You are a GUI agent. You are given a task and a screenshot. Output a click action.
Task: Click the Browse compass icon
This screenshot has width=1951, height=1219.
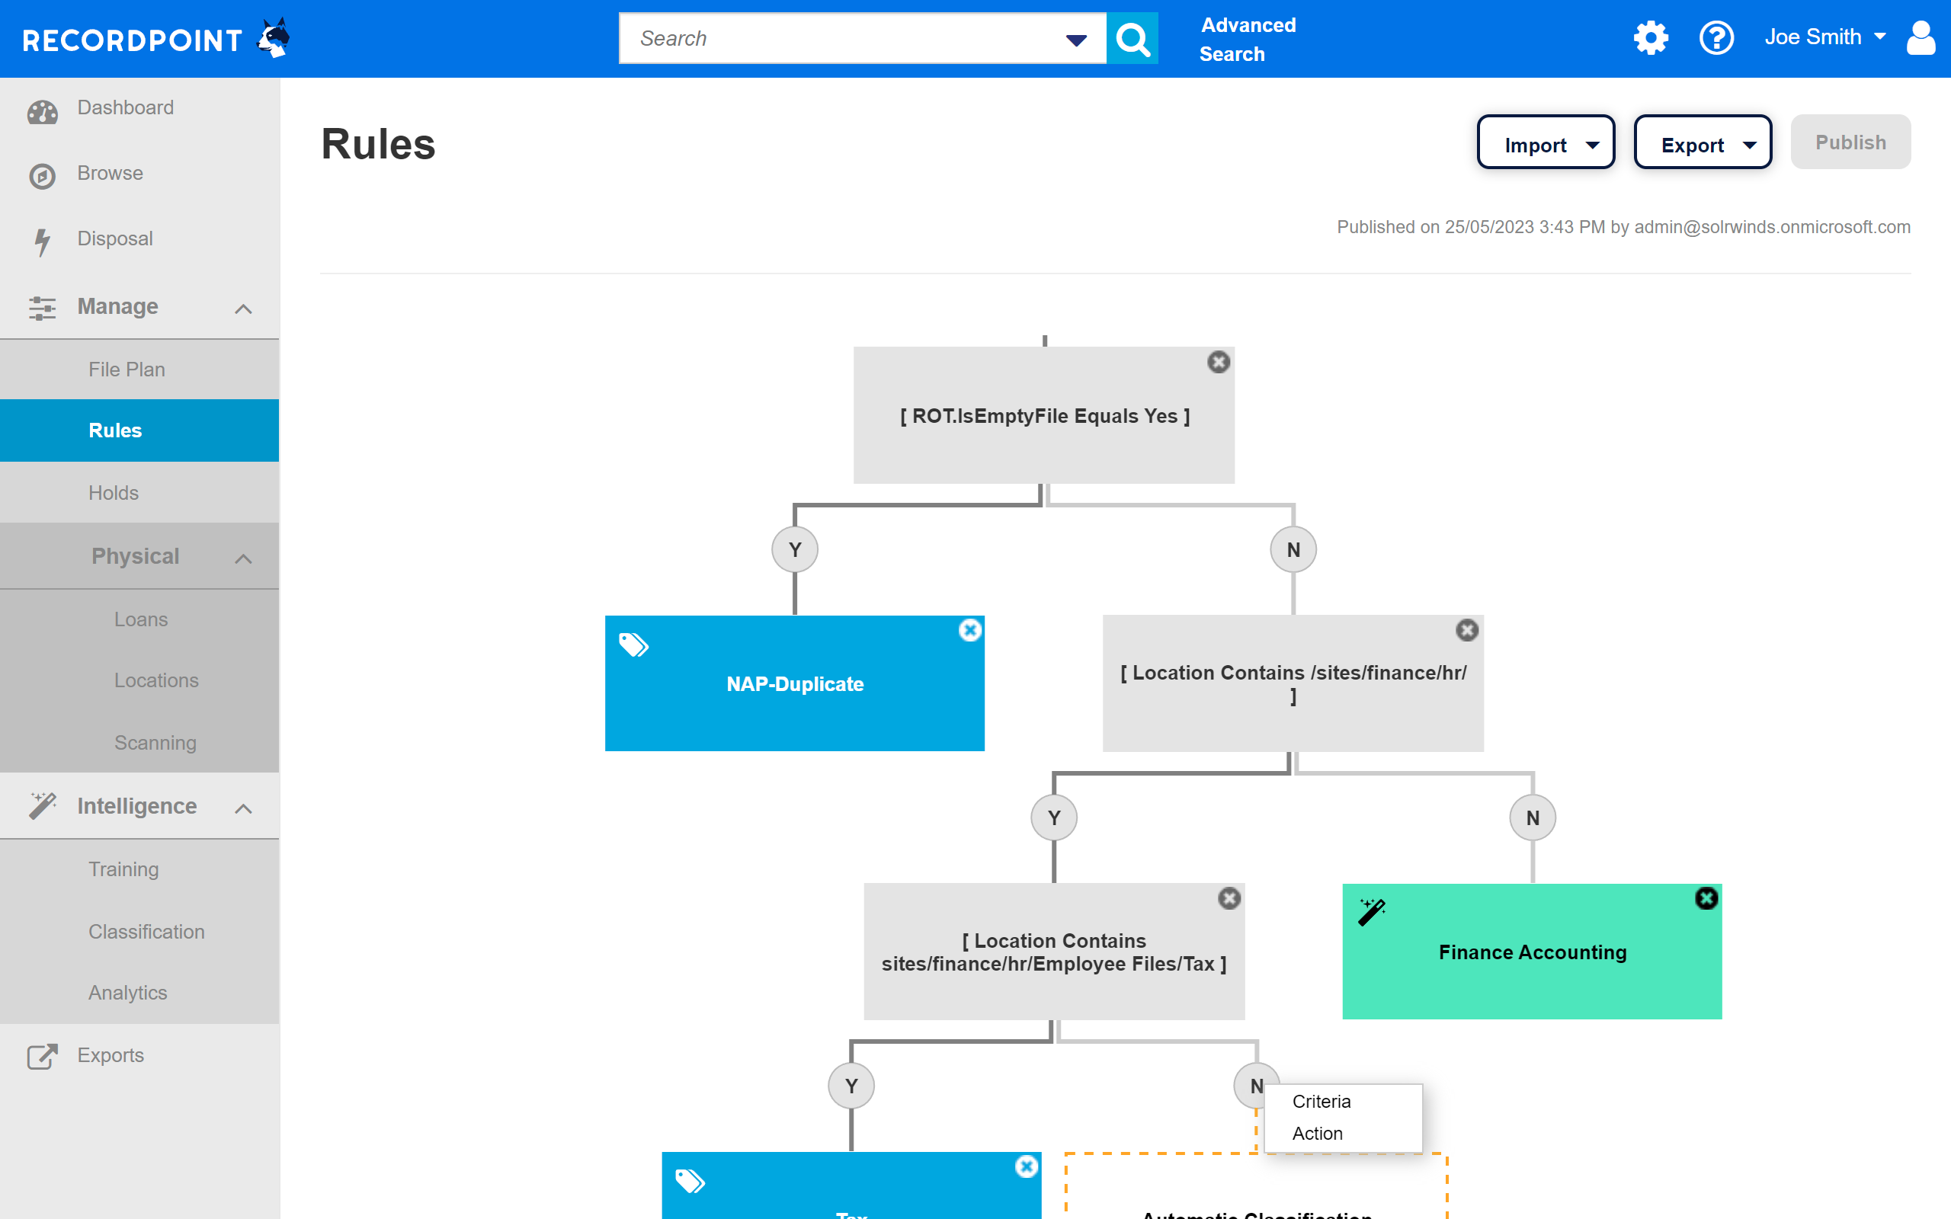[42, 176]
